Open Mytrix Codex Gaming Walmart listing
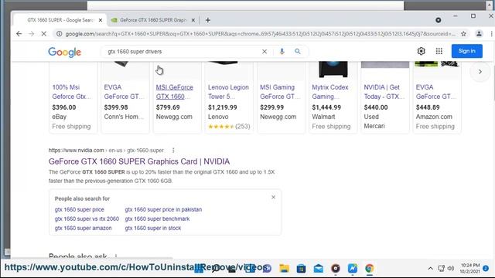The height and width of the screenshot is (278, 495). pyautogui.click(x=330, y=92)
